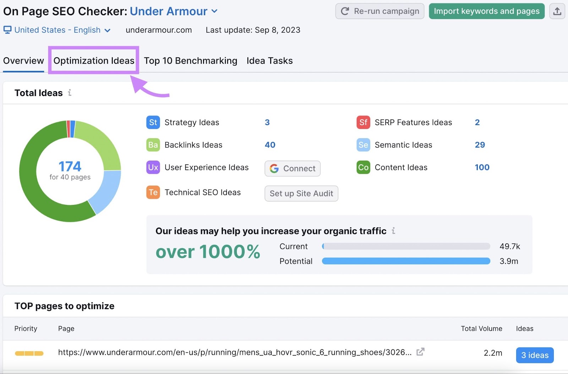Click the 3 ideas badge for the running shoes page
This screenshot has height=374, width=568.
(x=534, y=355)
